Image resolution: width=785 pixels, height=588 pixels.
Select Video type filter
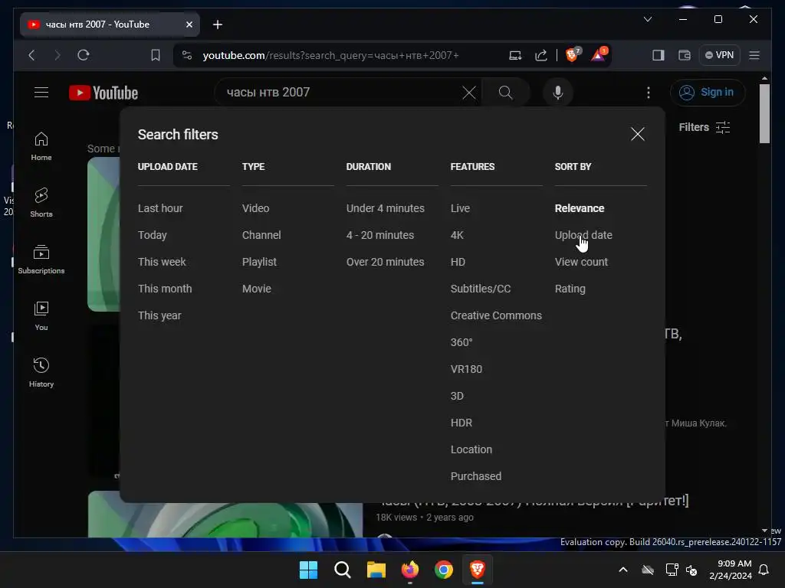255,208
